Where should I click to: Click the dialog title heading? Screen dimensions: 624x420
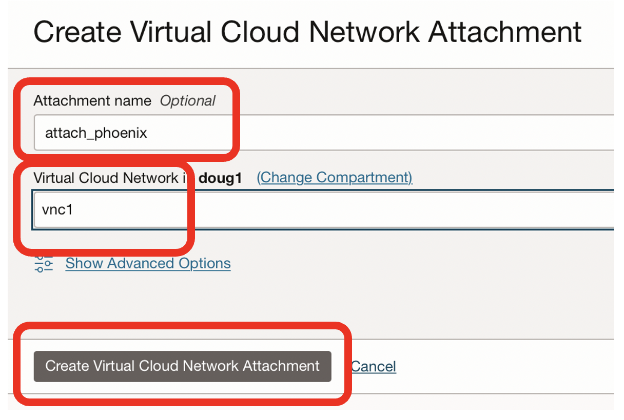(x=307, y=33)
